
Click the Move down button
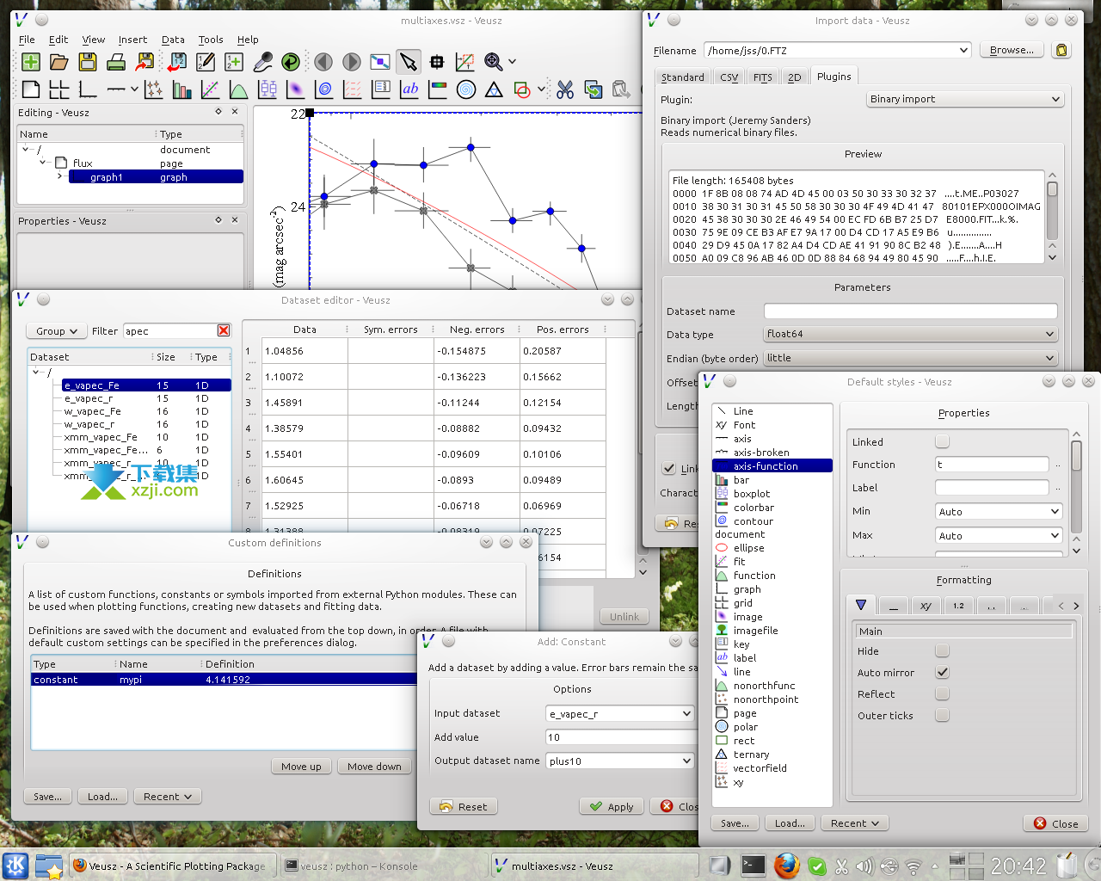click(374, 766)
